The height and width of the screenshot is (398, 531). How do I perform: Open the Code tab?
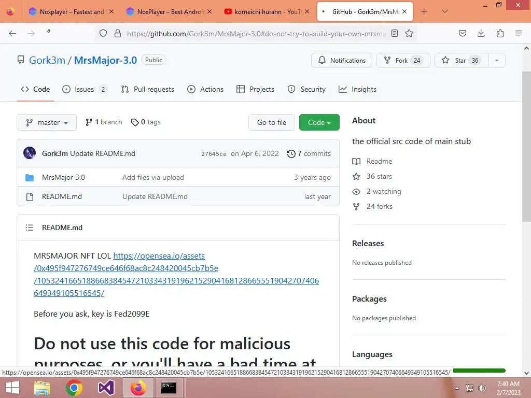(35, 89)
